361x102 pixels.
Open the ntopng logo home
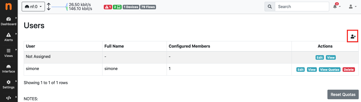point(9,7)
